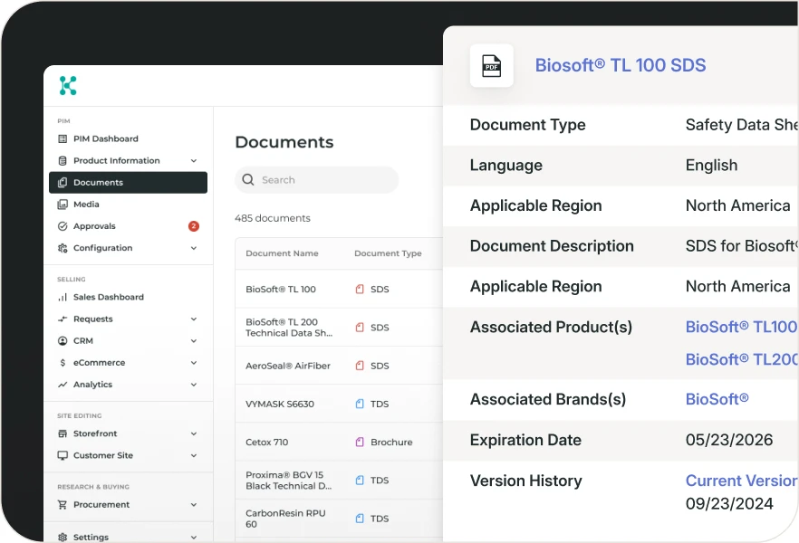Click the BioSoft brand link
The width and height of the screenshot is (799, 543).
tap(717, 399)
